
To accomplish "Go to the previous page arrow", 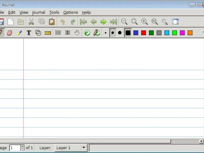I will point(94,22).
